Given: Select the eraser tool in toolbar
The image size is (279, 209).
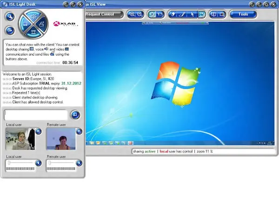Looking at the screenshot, I should [x=173, y=14].
